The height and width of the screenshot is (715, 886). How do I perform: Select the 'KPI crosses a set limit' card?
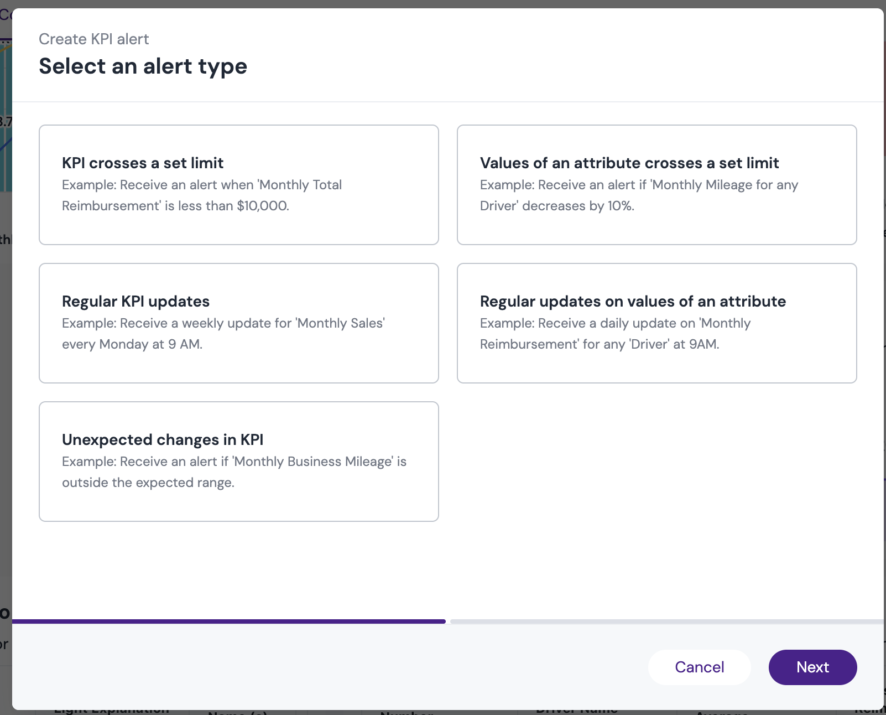[239, 185]
